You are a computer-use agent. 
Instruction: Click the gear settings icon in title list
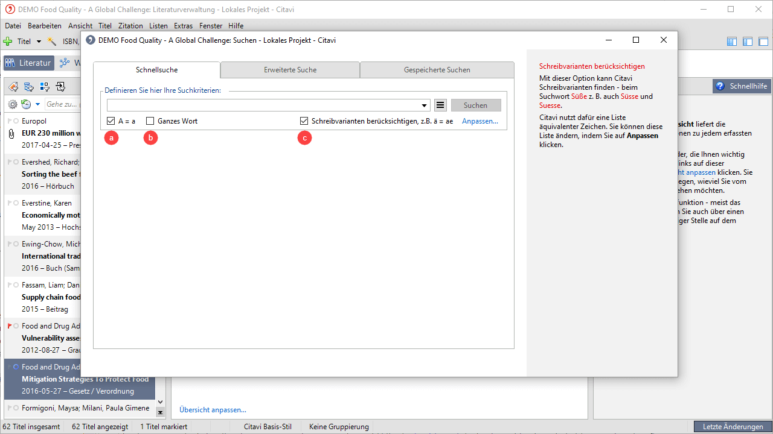coord(12,104)
